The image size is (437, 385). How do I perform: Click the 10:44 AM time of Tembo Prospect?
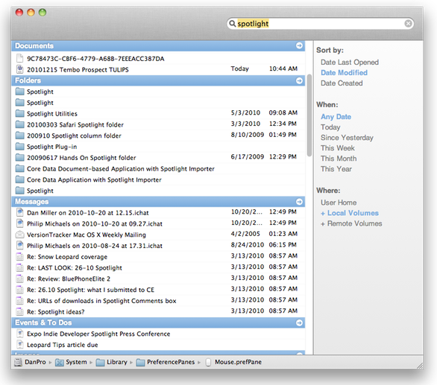(283, 69)
